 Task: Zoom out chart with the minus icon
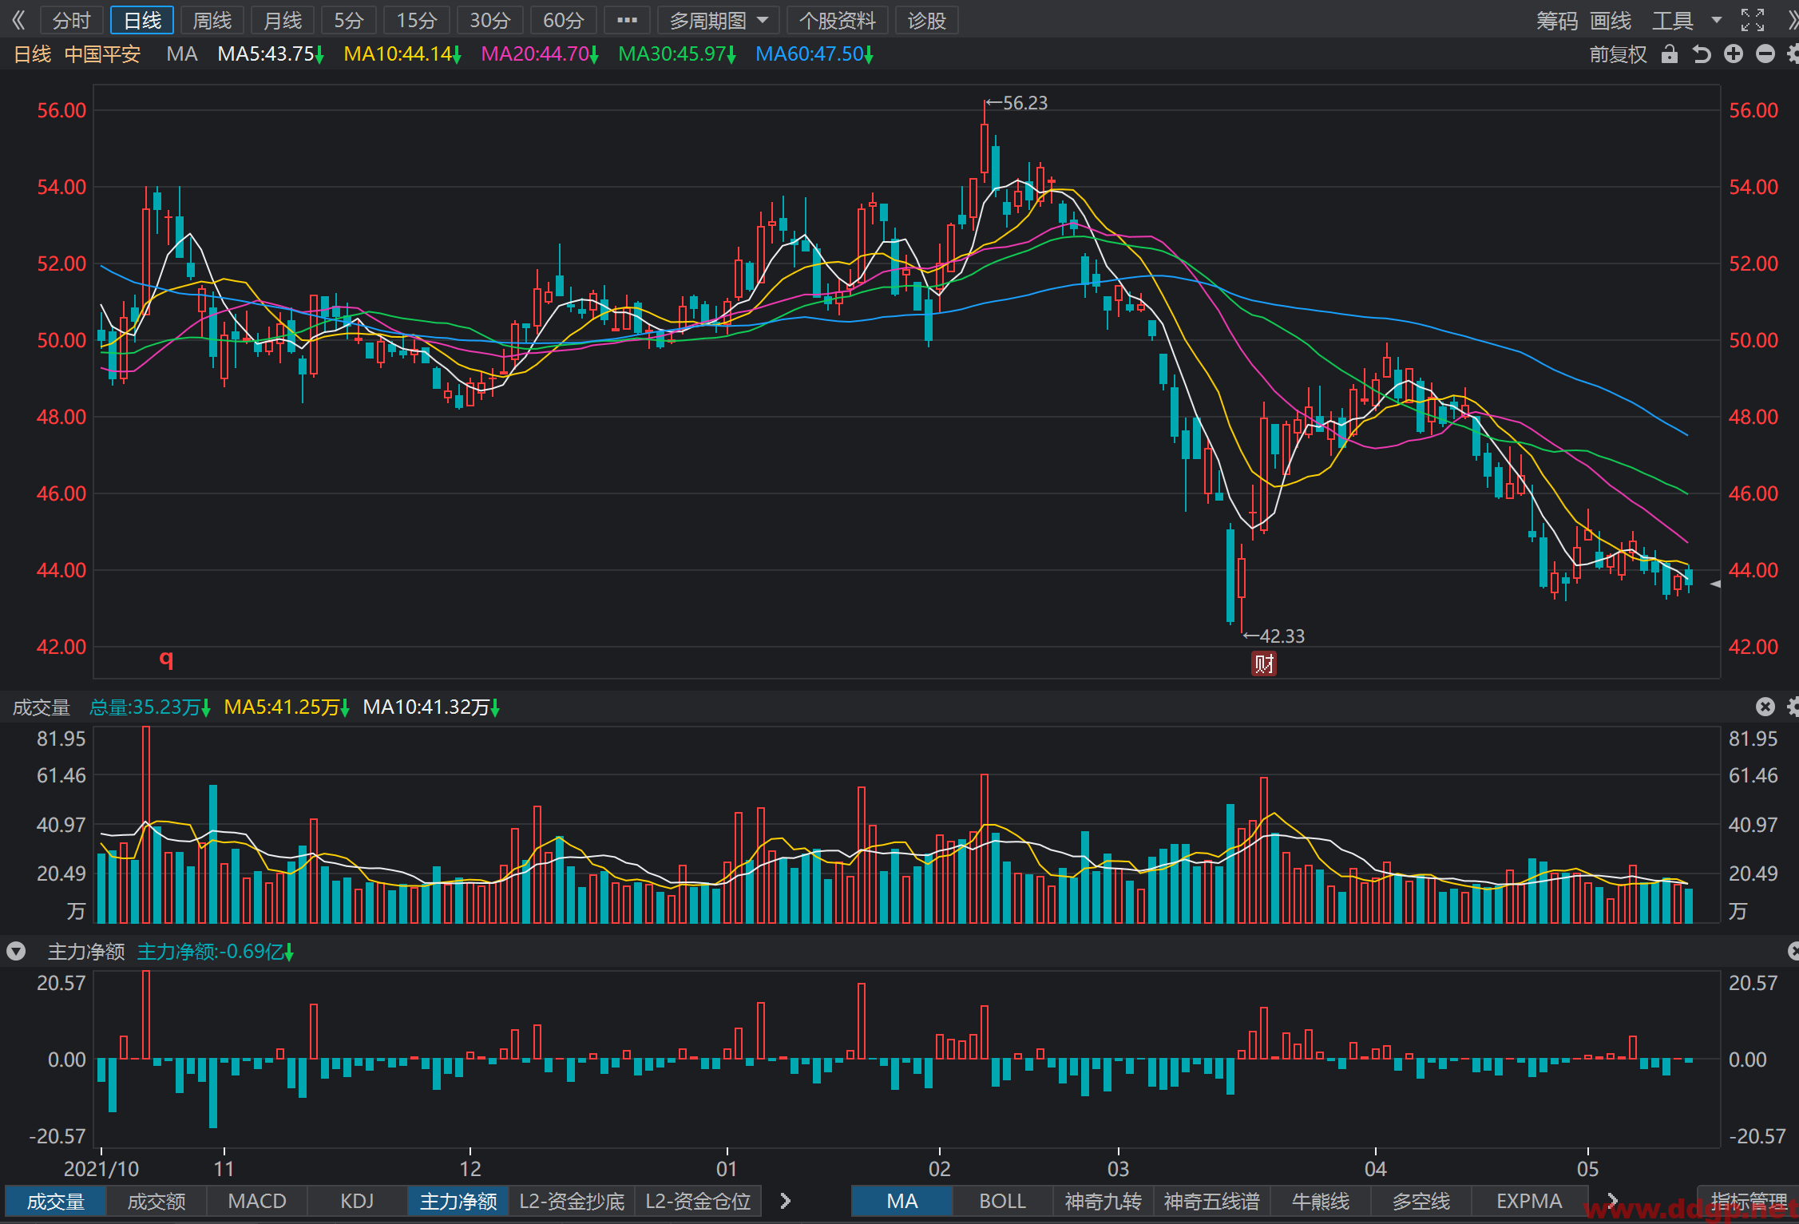click(x=1765, y=54)
